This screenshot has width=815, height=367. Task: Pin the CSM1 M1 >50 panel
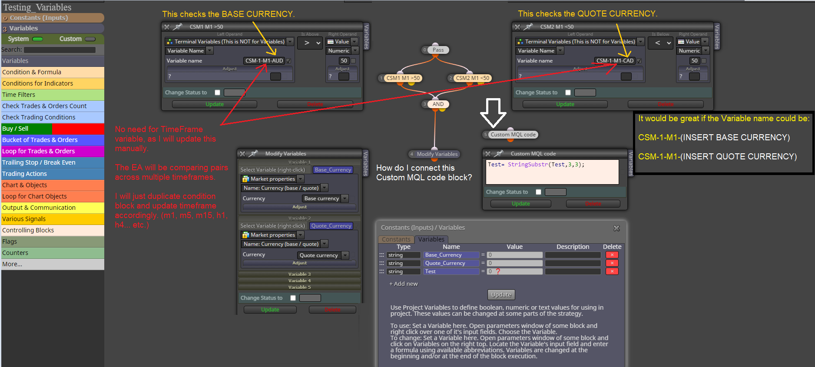(177, 27)
